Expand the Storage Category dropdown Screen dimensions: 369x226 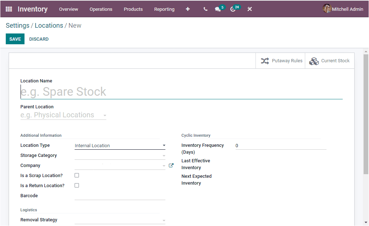[120, 155]
